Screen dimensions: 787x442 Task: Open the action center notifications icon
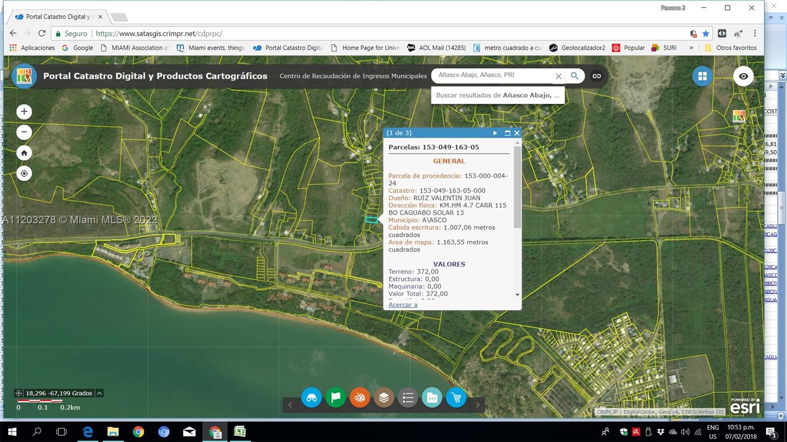(x=771, y=432)
